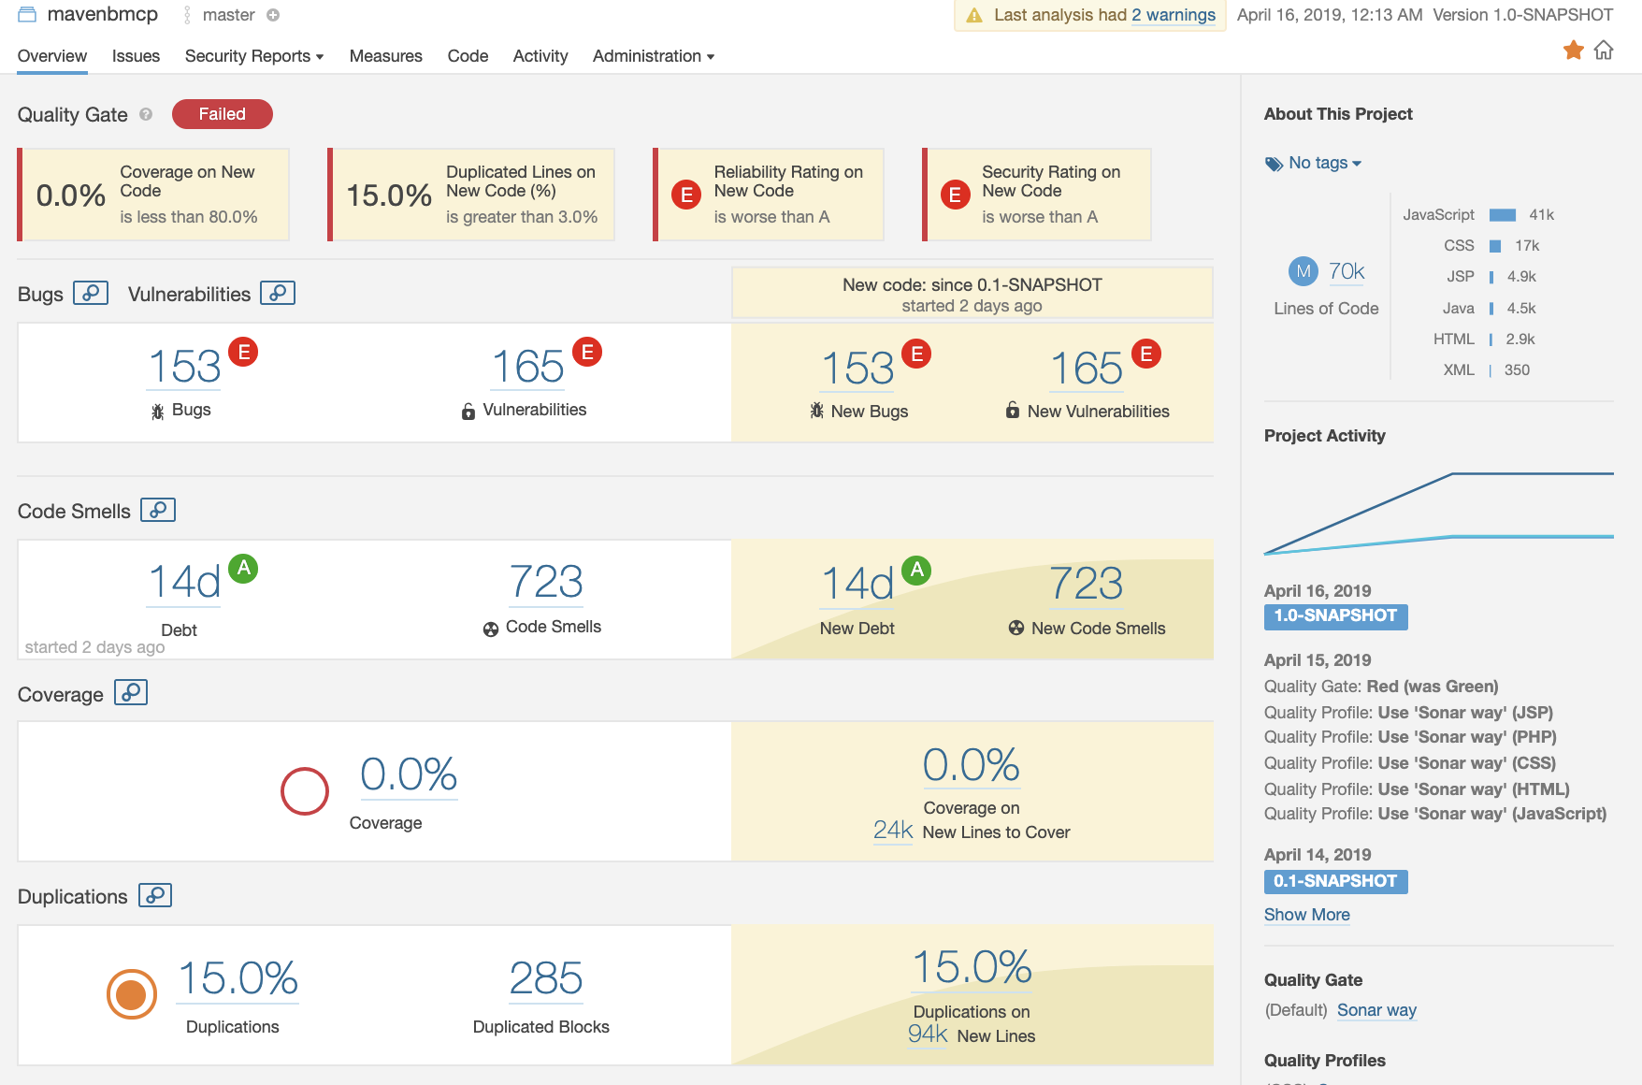This screenshot has width=1642, height=1085.
Task: Open the Measures tab
Action: tap(386, 56)
